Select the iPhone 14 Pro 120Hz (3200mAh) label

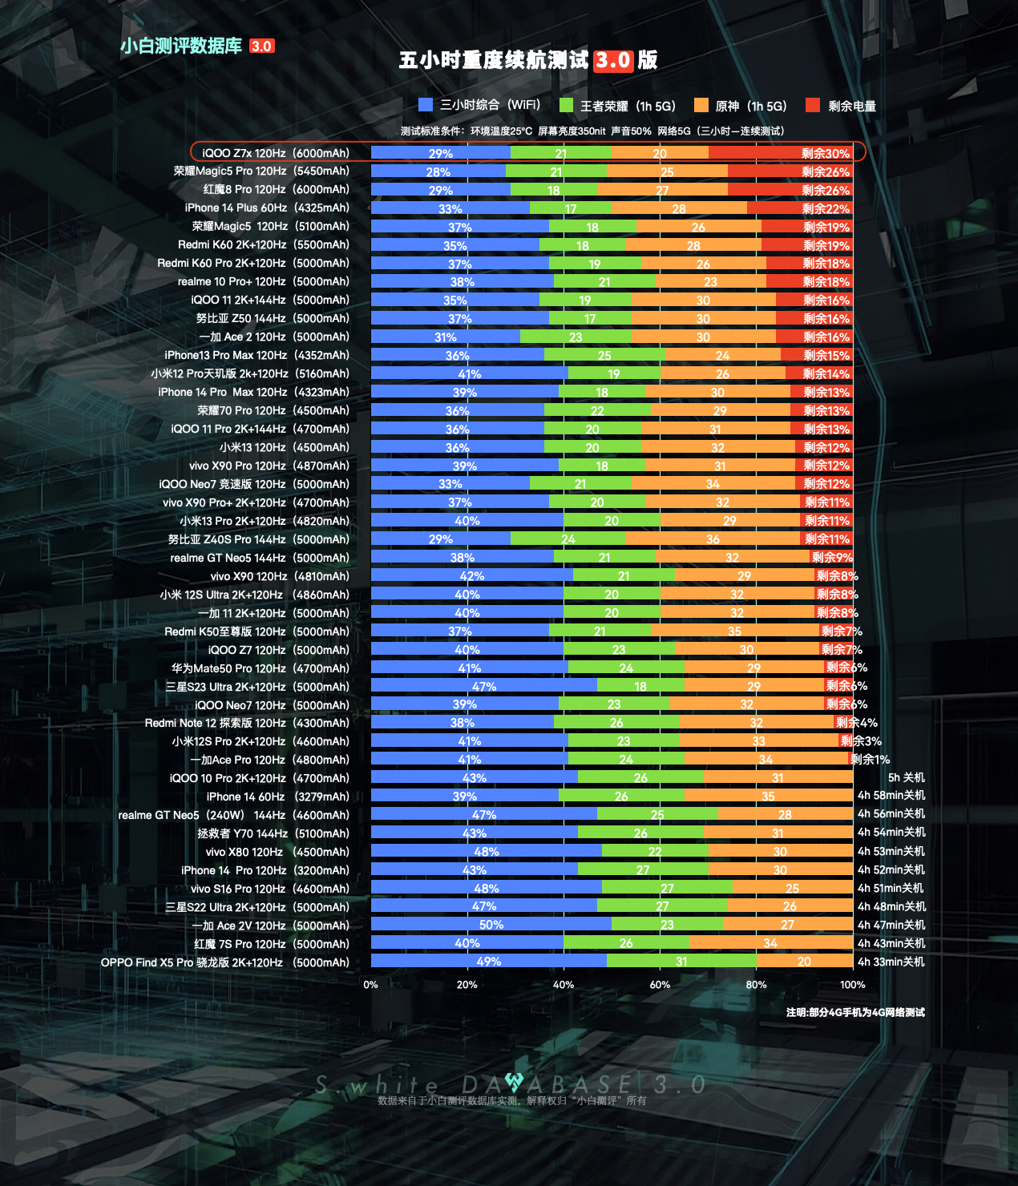tap(265, 870)
